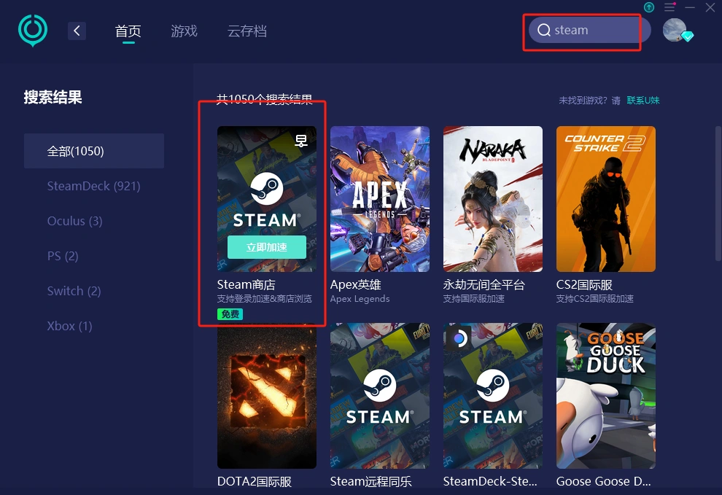Image resolution: width=722 pixels, height=495 pixels.
Task: Select the SteamDeck-Ste cover image
Action: click(x=493, y=396)
